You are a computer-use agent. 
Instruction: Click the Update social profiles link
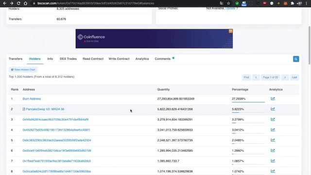(x=230, y=8)
